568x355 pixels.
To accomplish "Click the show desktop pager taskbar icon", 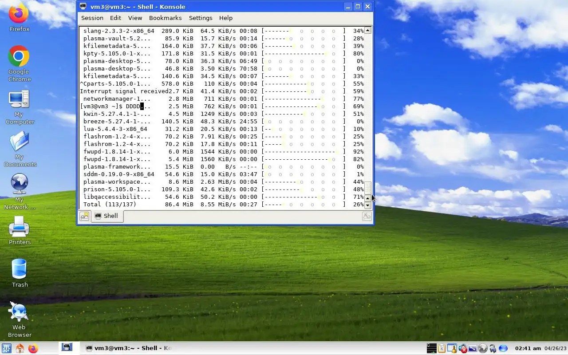I will 67,347.
